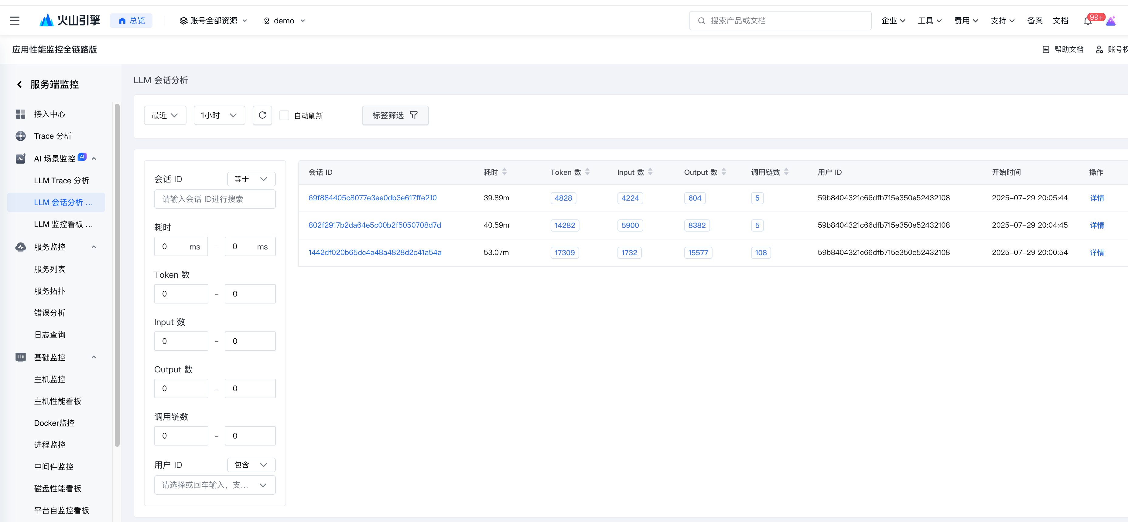Click the refresh icon button

[262, 115]
